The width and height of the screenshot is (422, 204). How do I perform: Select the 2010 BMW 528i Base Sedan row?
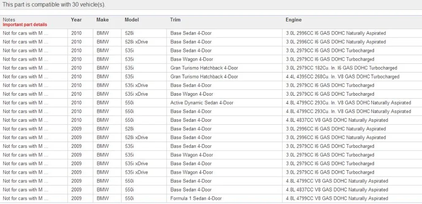(211, 33)
